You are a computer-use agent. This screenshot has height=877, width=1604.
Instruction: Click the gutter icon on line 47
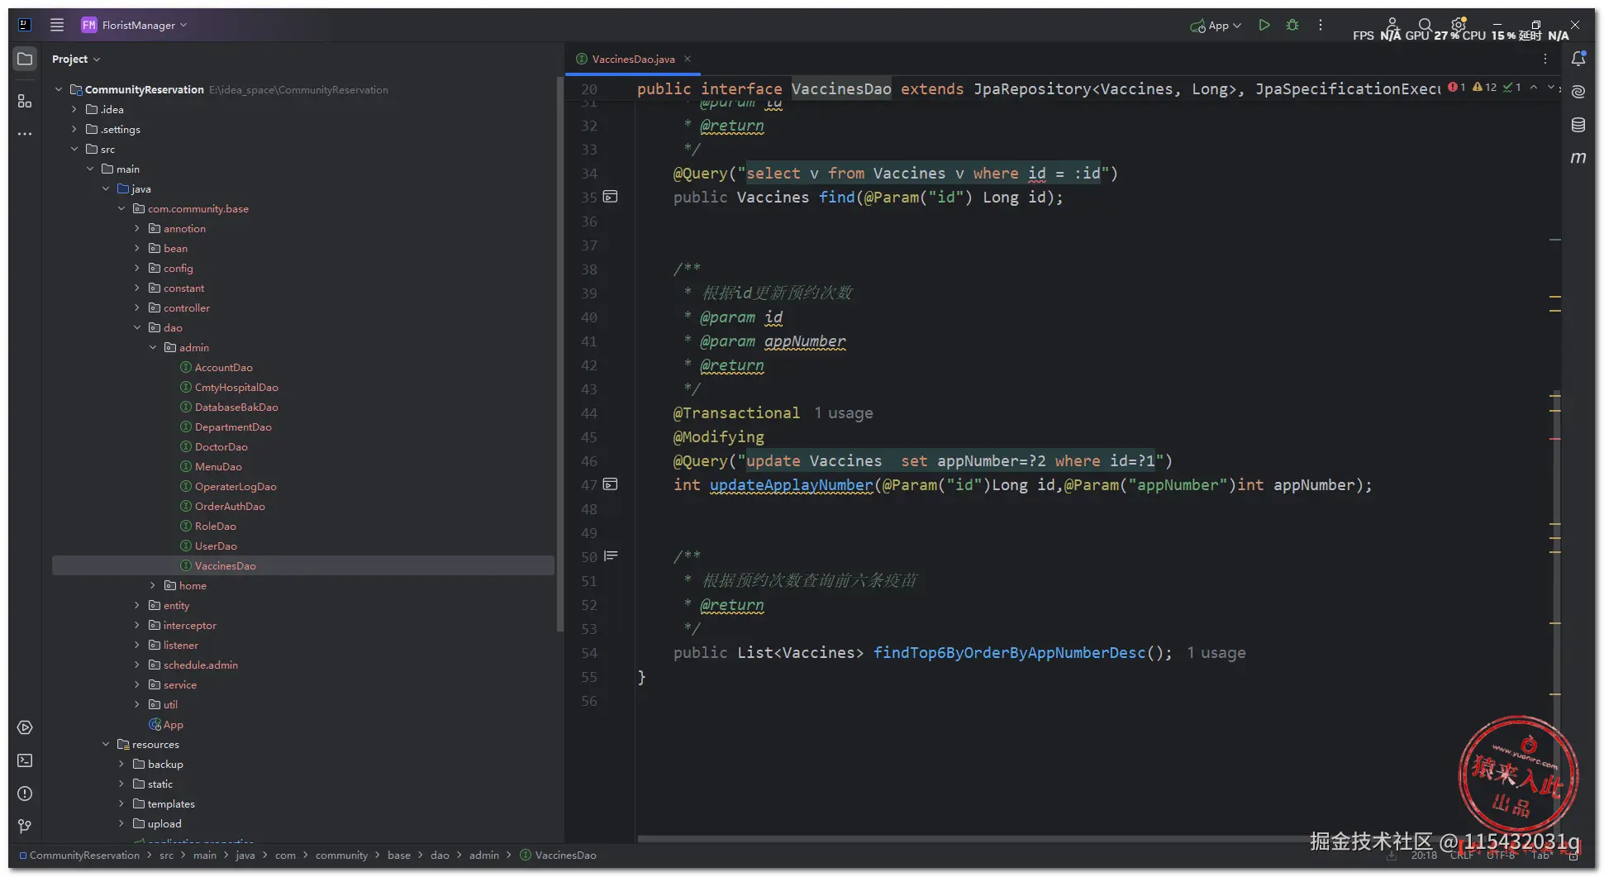click(611, 484)
